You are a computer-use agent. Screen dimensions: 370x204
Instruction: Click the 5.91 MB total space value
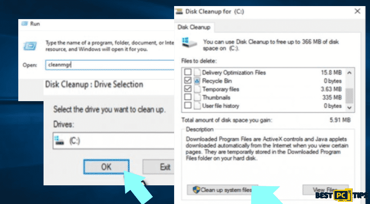click(340, 120)
